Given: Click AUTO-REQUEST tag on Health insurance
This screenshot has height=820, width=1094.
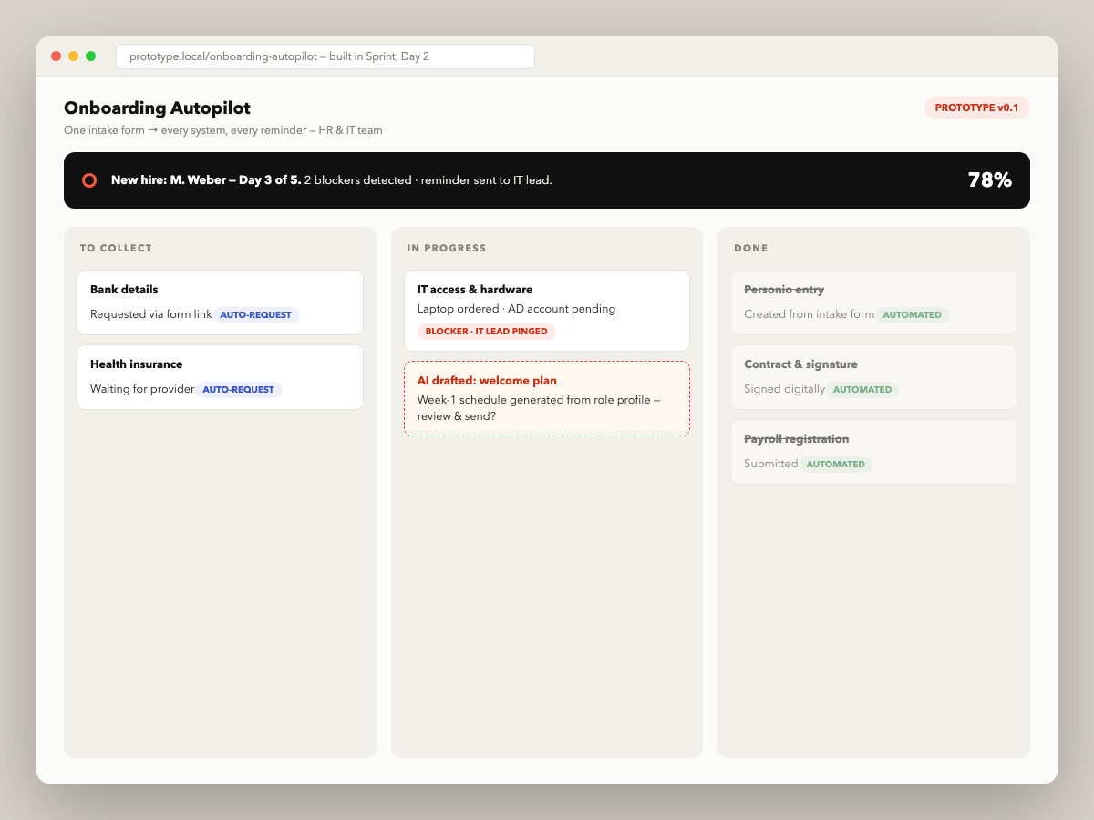Looking at the screenshot, I should pos(239,390).
